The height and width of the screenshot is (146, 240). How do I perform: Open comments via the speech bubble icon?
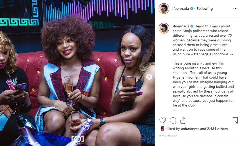173,120
